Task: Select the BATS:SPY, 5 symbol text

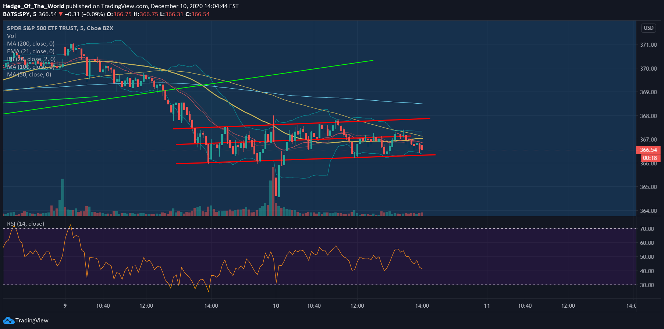Action: 20,14
